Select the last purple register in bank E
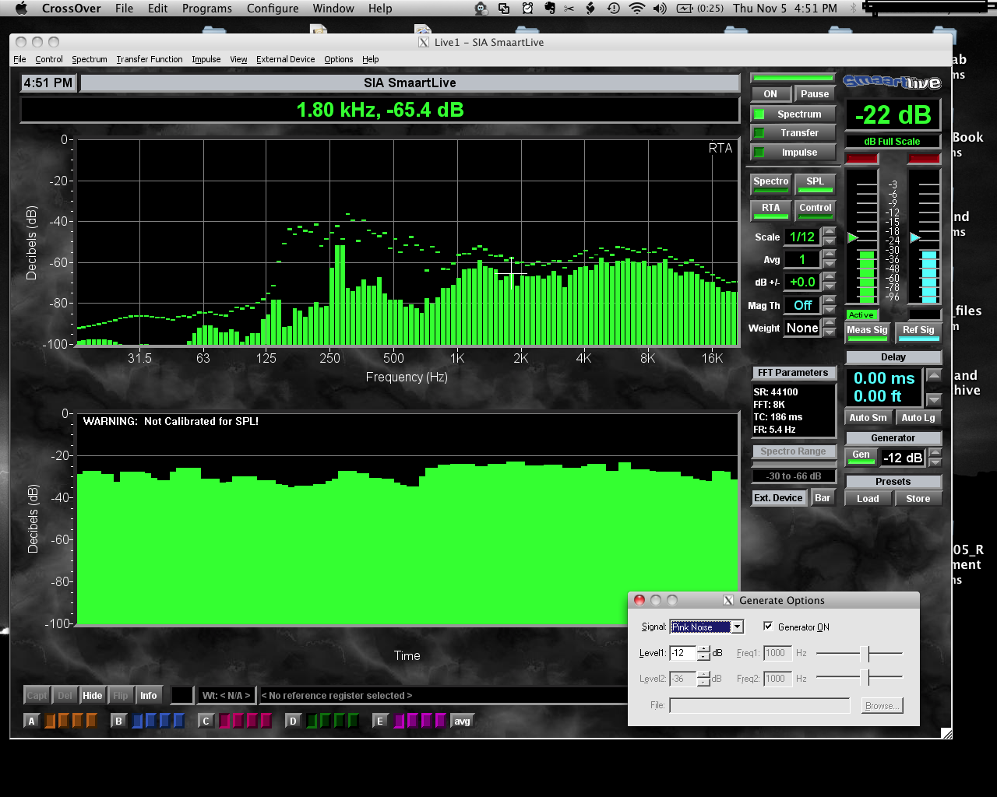 pyautogui.click(x=440, y=721)
